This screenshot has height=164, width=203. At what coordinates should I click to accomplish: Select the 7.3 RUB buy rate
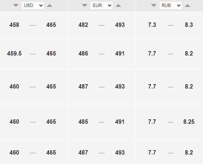[152, 25]
